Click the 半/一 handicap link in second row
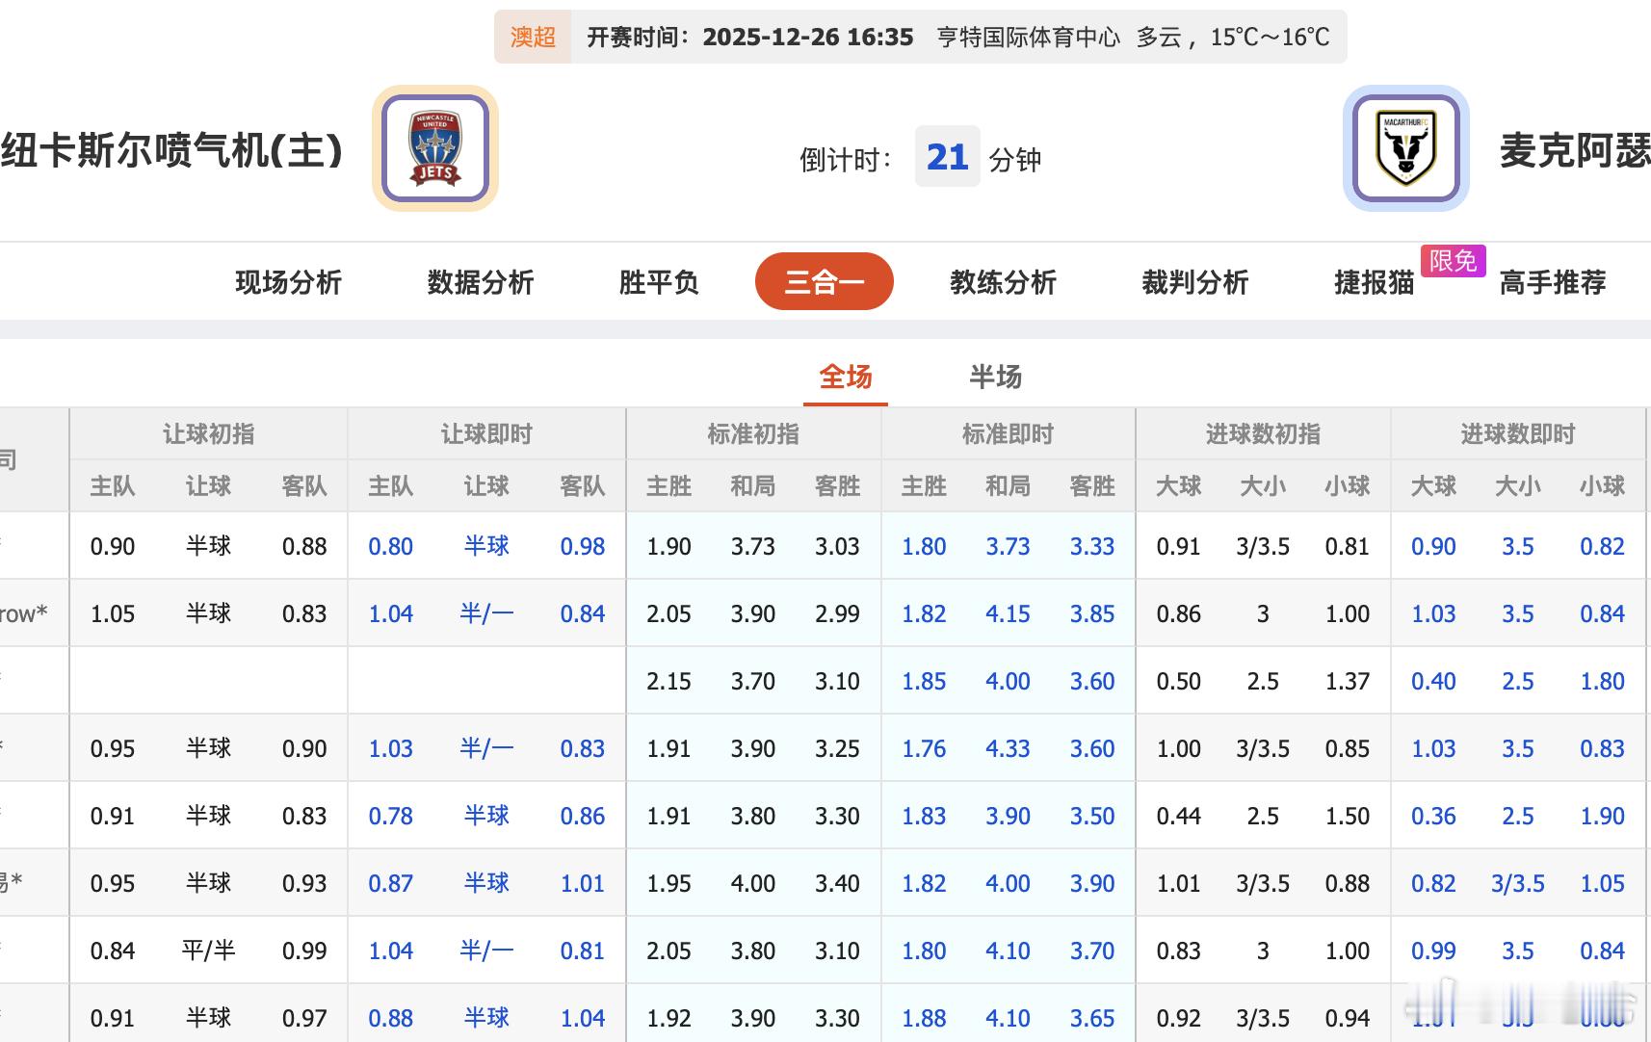The image size is (1651, 1042). [486, 613]
